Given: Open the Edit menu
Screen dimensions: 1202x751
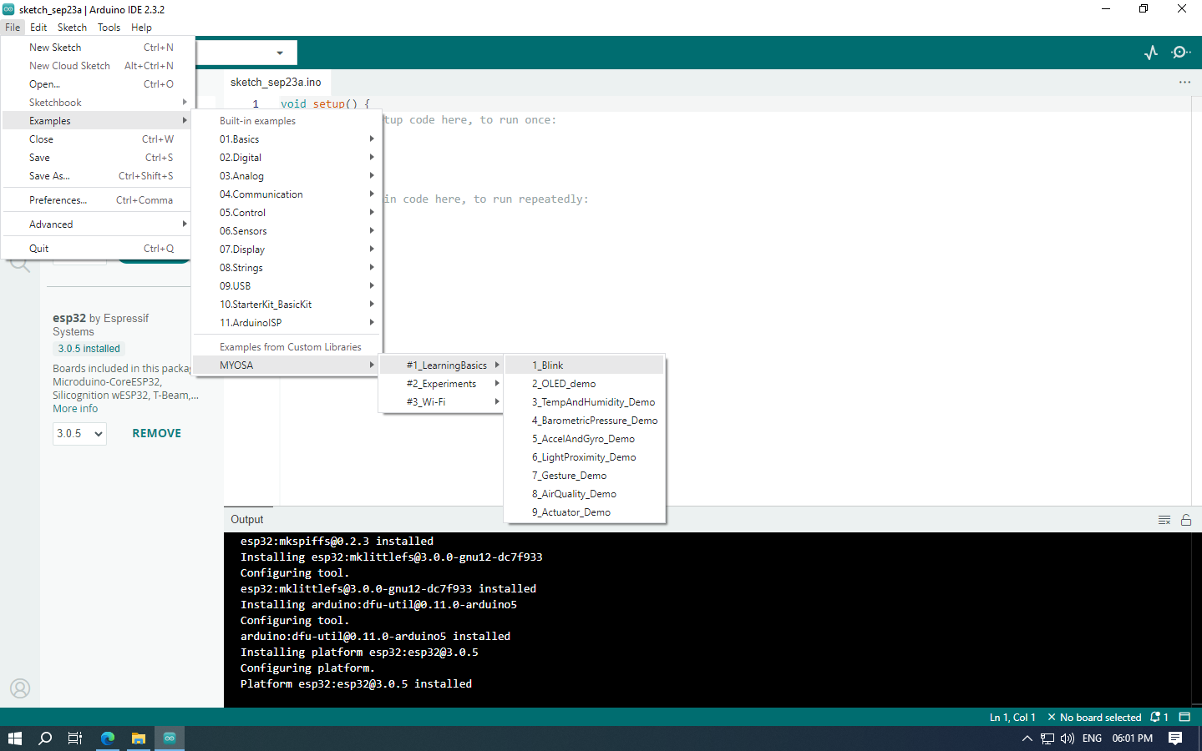Looking at the screenshot, I should pos(38,28).
